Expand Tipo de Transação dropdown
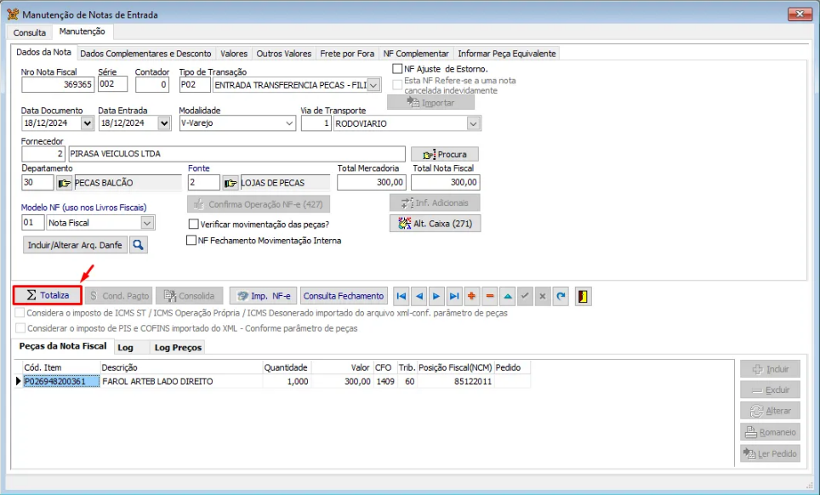Image resolution: width=820 pixels, height=495 pixels. [373, 85]
